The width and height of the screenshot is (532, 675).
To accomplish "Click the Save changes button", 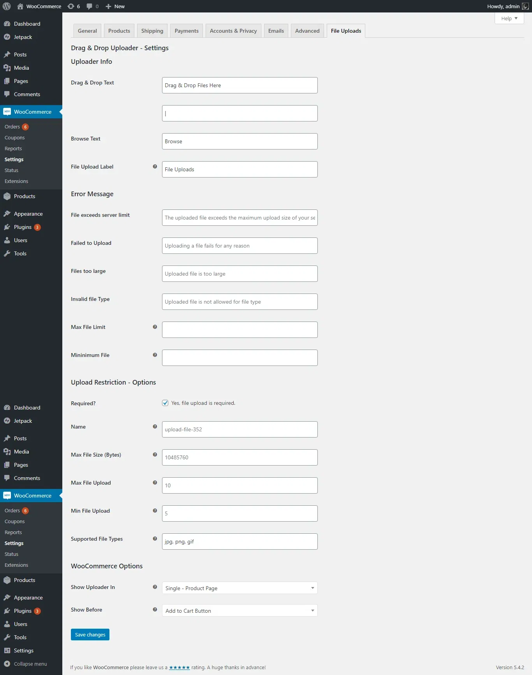I will (x=90, y=635).
